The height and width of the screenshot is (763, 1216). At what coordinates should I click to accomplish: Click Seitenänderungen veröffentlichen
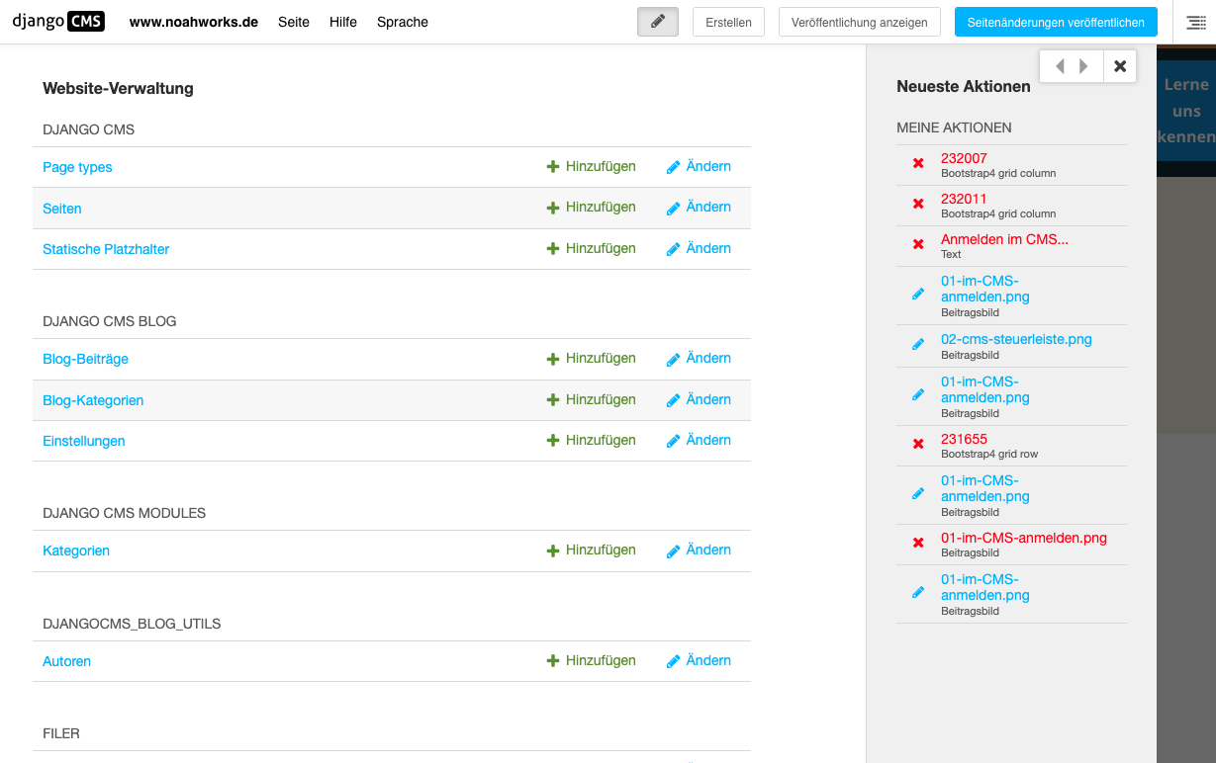1056,20
